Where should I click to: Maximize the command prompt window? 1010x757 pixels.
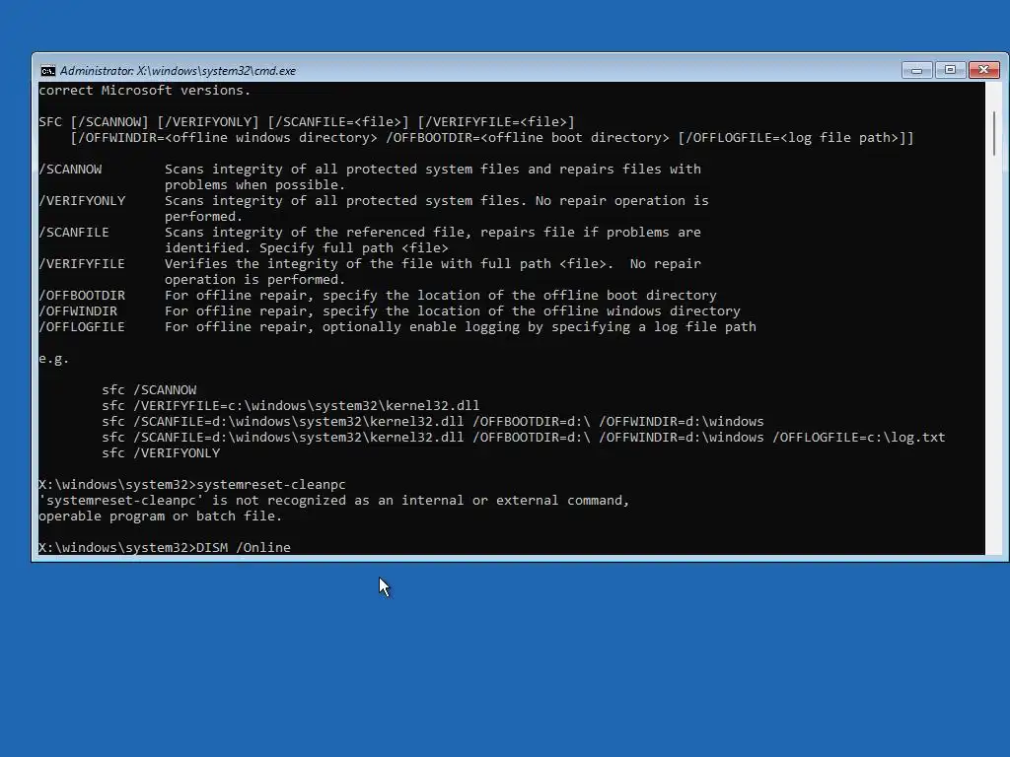(x=950, y=70)
